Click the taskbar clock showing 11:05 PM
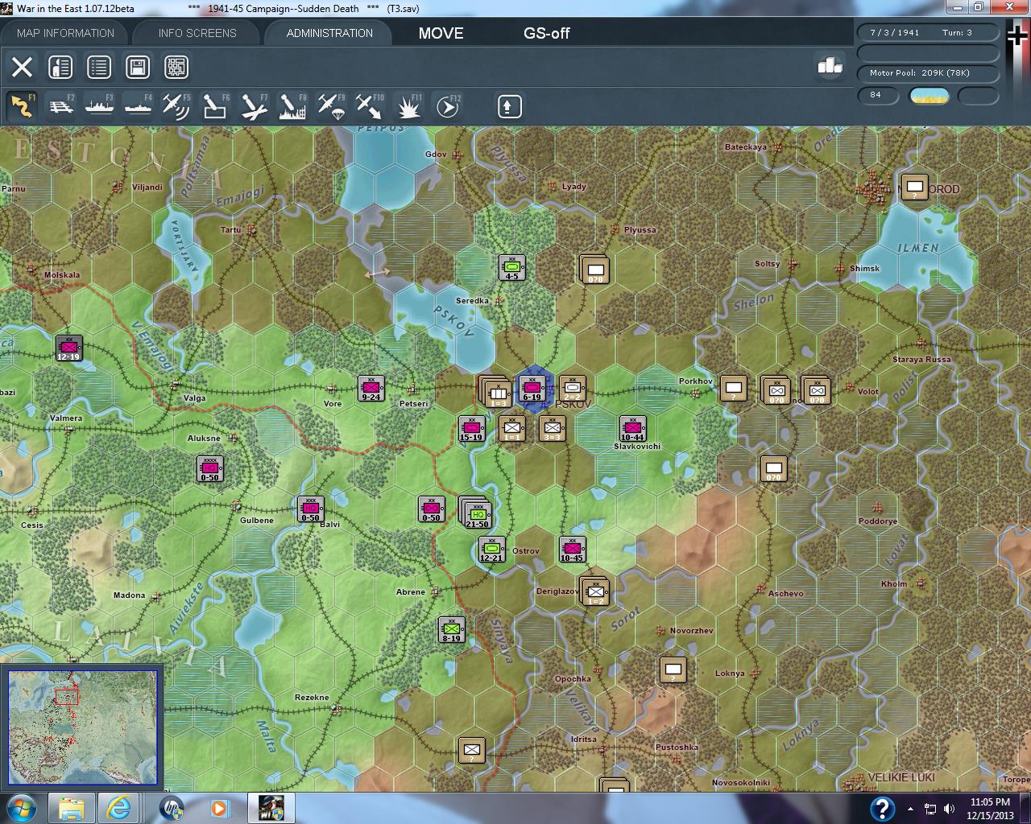This screenshot has height=824, width=1031. pyautogui.click(x=990, y=808)
